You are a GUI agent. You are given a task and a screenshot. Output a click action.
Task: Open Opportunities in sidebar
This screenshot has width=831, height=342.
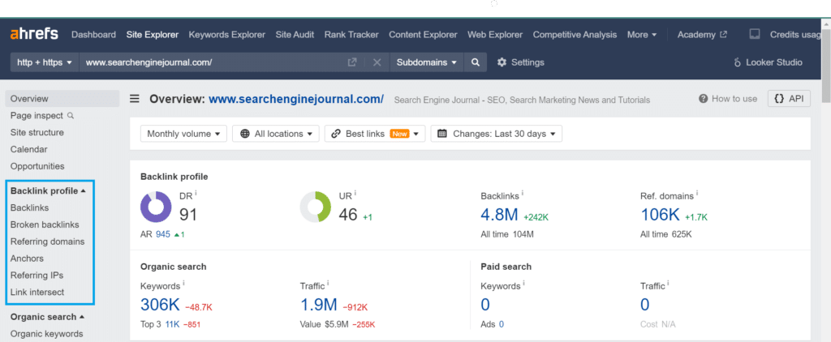point(37,166)
